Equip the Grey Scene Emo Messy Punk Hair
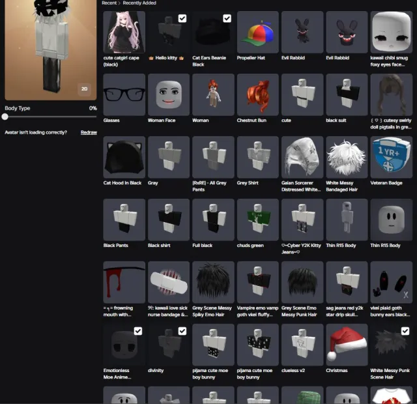The image size is (417, 404). click(x=302, y=282)
